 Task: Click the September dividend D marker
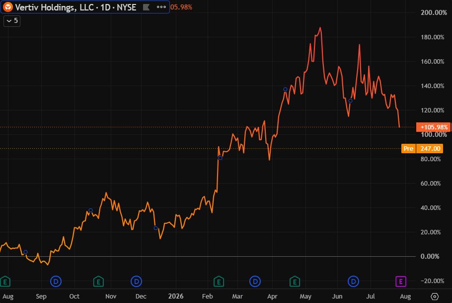pos(56,281)
